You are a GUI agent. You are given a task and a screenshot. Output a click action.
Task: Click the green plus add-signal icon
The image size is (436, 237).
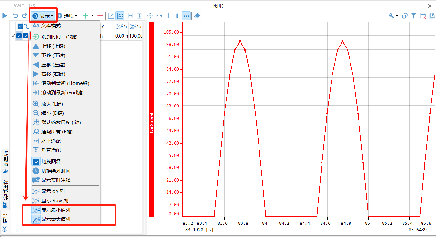[86, 16]
